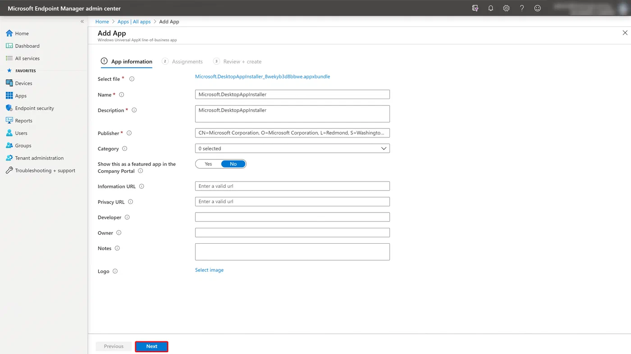Open the Cloud Shell directory filter icon
This screenshot has height=354, width=631.
(475, 8)
